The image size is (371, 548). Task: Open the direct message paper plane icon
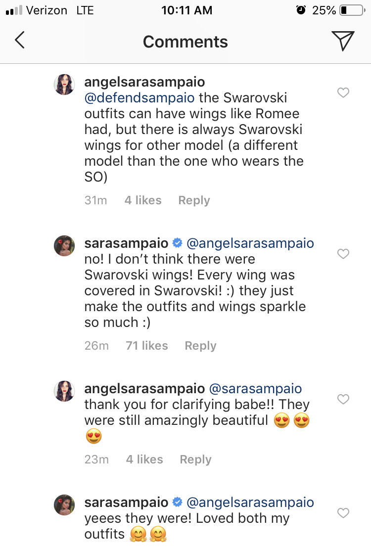click(342, 41)
